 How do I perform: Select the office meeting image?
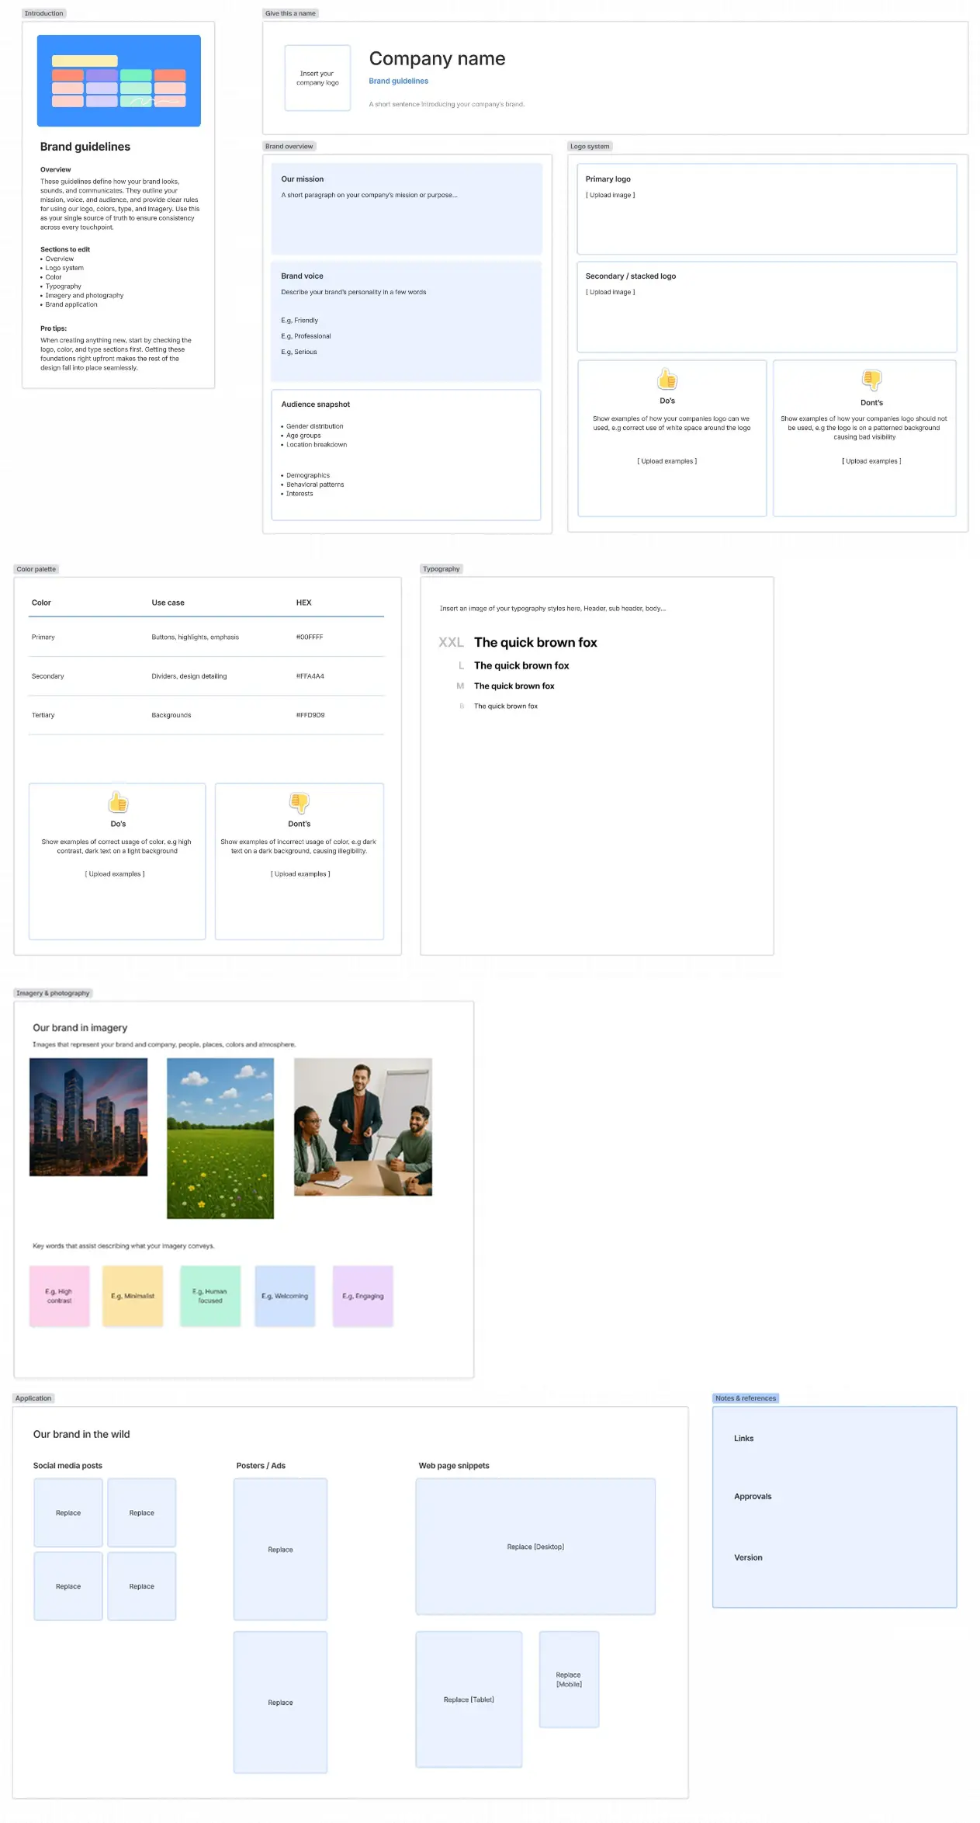click(363, 1127)
